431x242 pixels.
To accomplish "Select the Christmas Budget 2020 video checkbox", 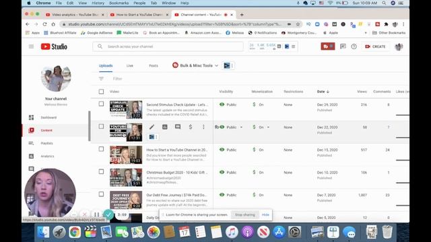I will click(x=101, y=171).
